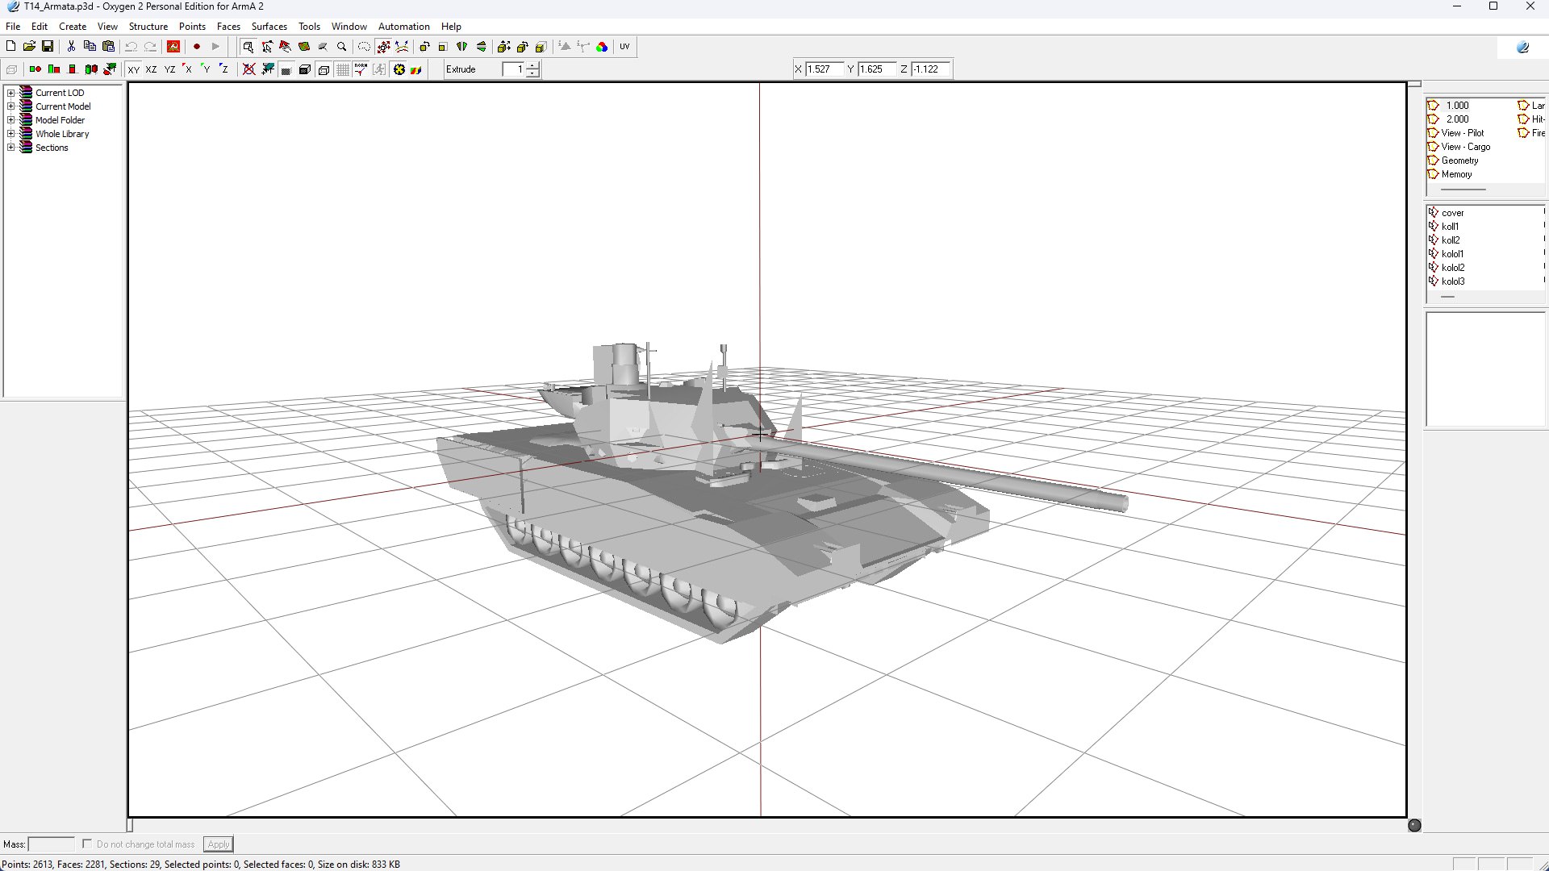Screen dimensions: 1549x871
Task: Expand the Current Model tree node
Action: tap(11, 106)
